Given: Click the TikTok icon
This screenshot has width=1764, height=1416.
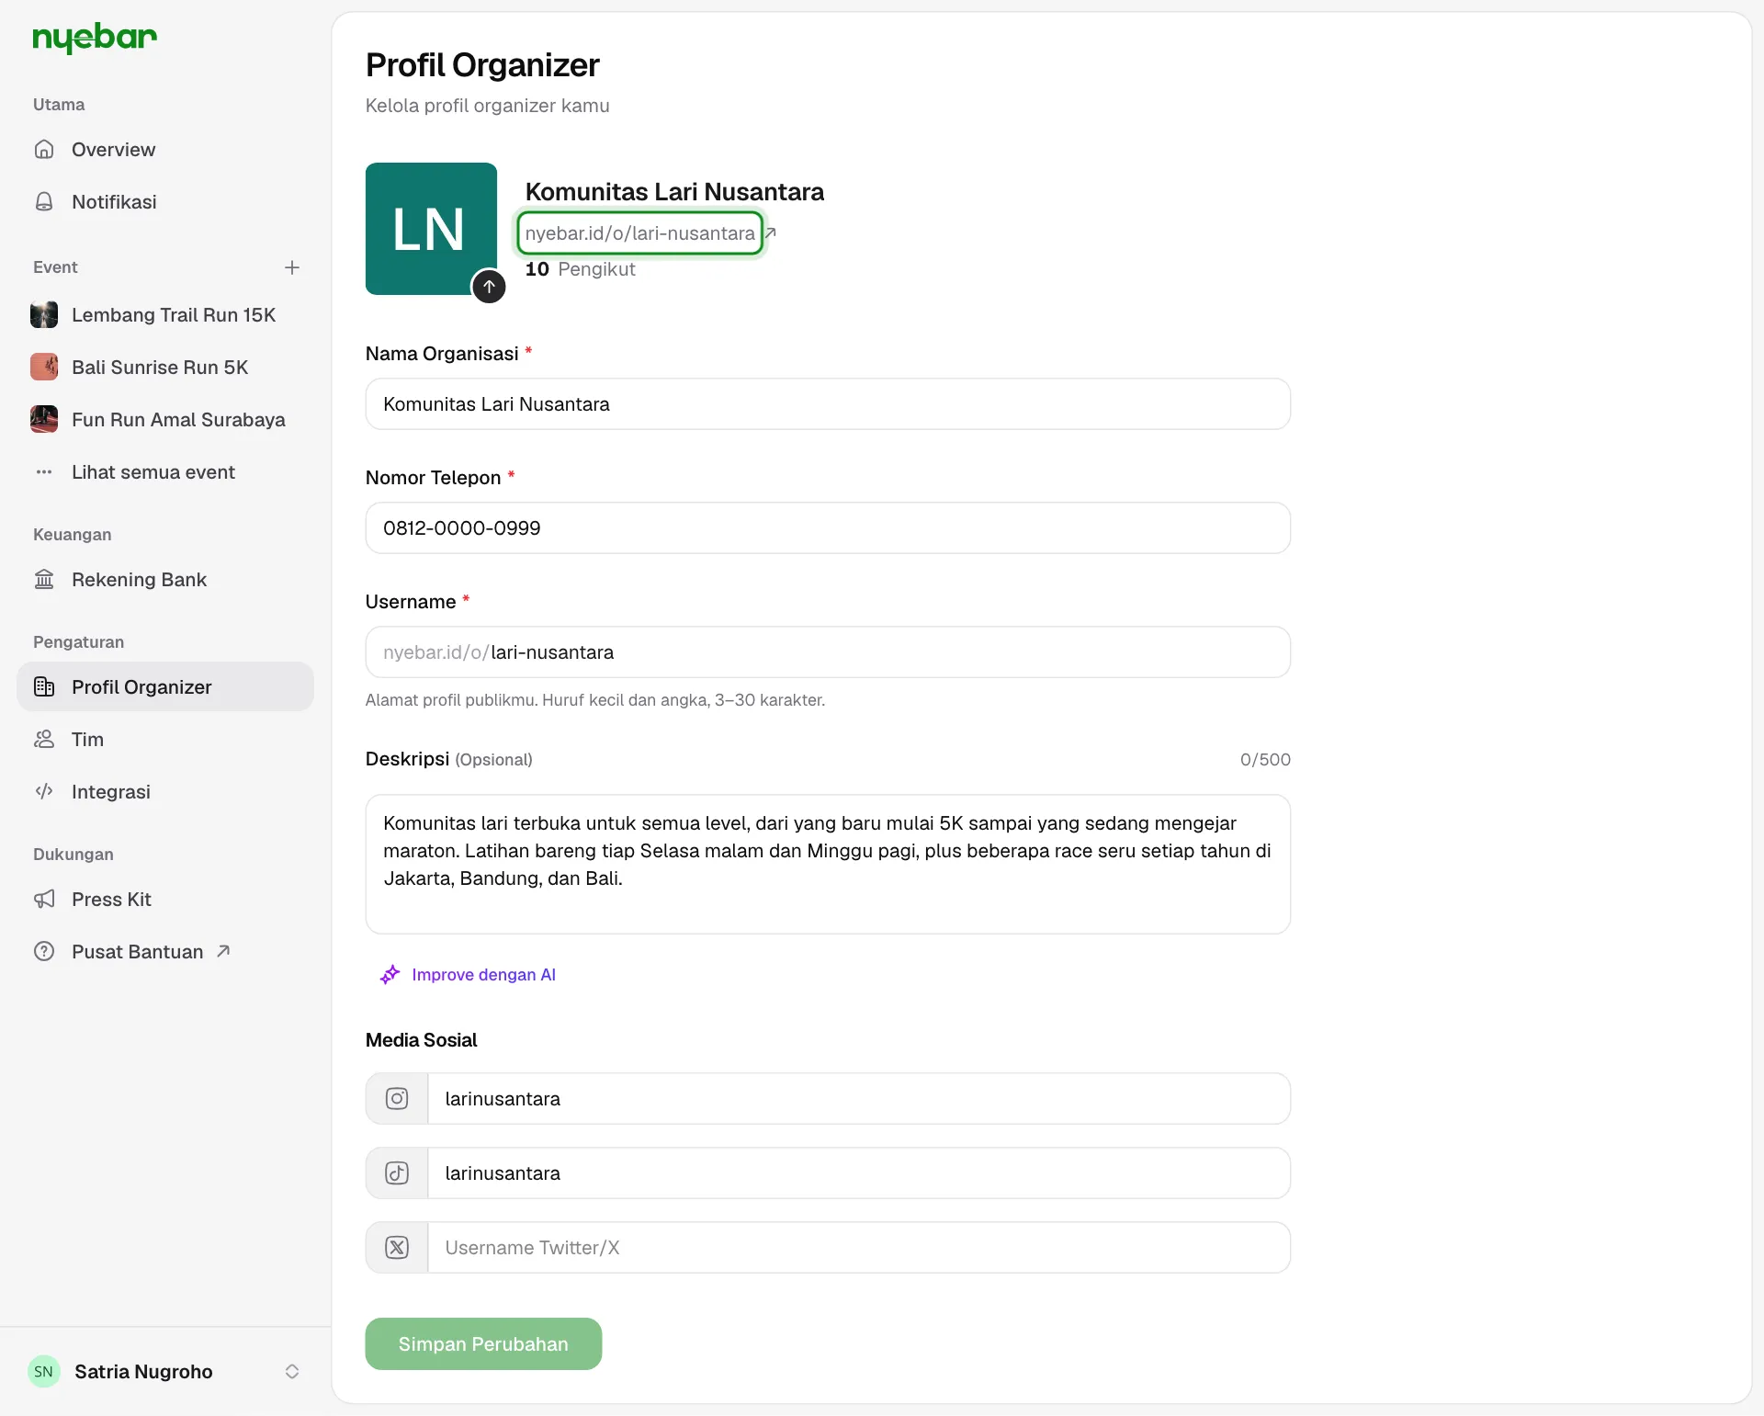Looking at the screenshot, I should tap(397, 1173).
